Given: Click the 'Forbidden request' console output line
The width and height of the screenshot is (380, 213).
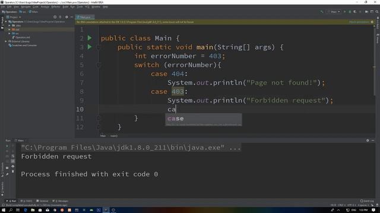Looking at the screenshot, I should 56,156.
